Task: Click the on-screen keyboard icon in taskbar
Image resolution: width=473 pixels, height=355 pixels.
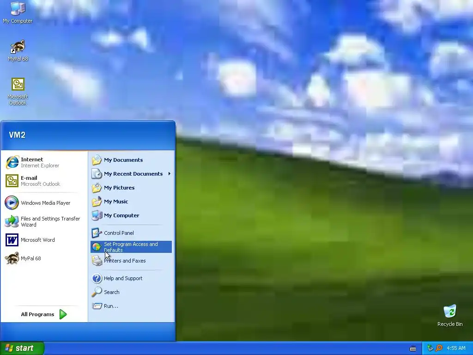Action: pos(413,349)
